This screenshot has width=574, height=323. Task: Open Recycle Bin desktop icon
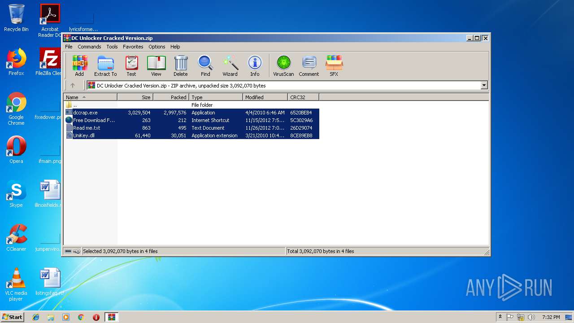(16, 18)
